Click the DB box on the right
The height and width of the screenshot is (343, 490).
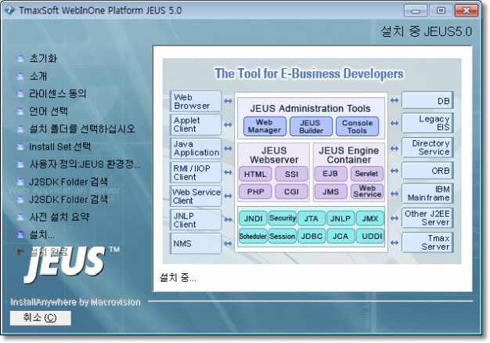click(x=427, y=101)
